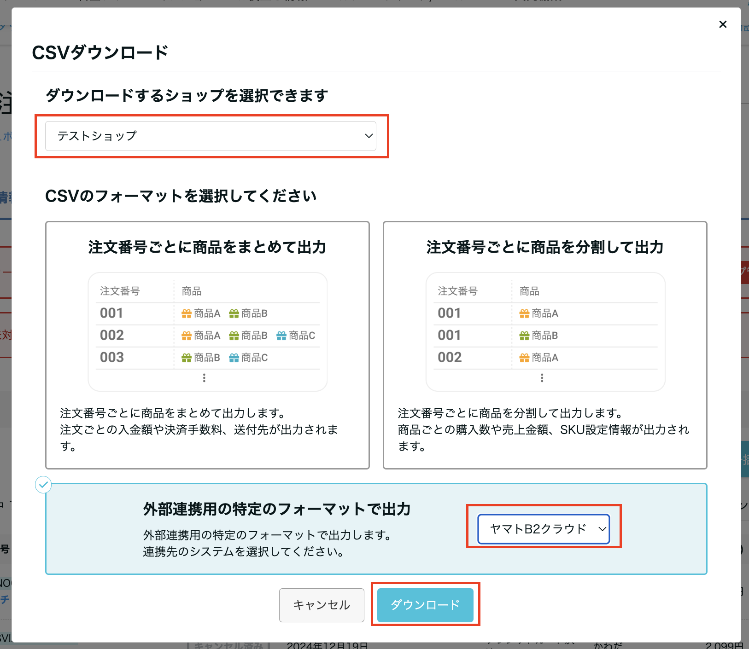Click blue gift icon for 商品C in order 002, left card
This screenshot has height=649, width=749.
(281, 336)
